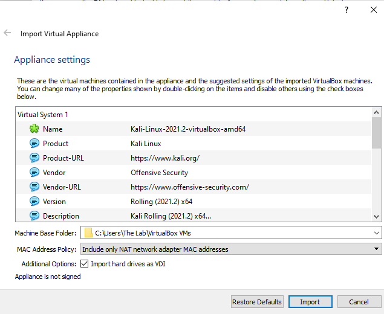The width and height of the screenshot is (384, 314).
Task: Click the scroll down arrow in settings list
Action: click(377, 216)
